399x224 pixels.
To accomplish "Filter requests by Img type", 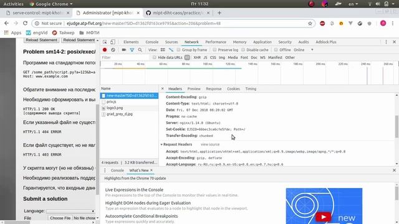I will (222, 57).
